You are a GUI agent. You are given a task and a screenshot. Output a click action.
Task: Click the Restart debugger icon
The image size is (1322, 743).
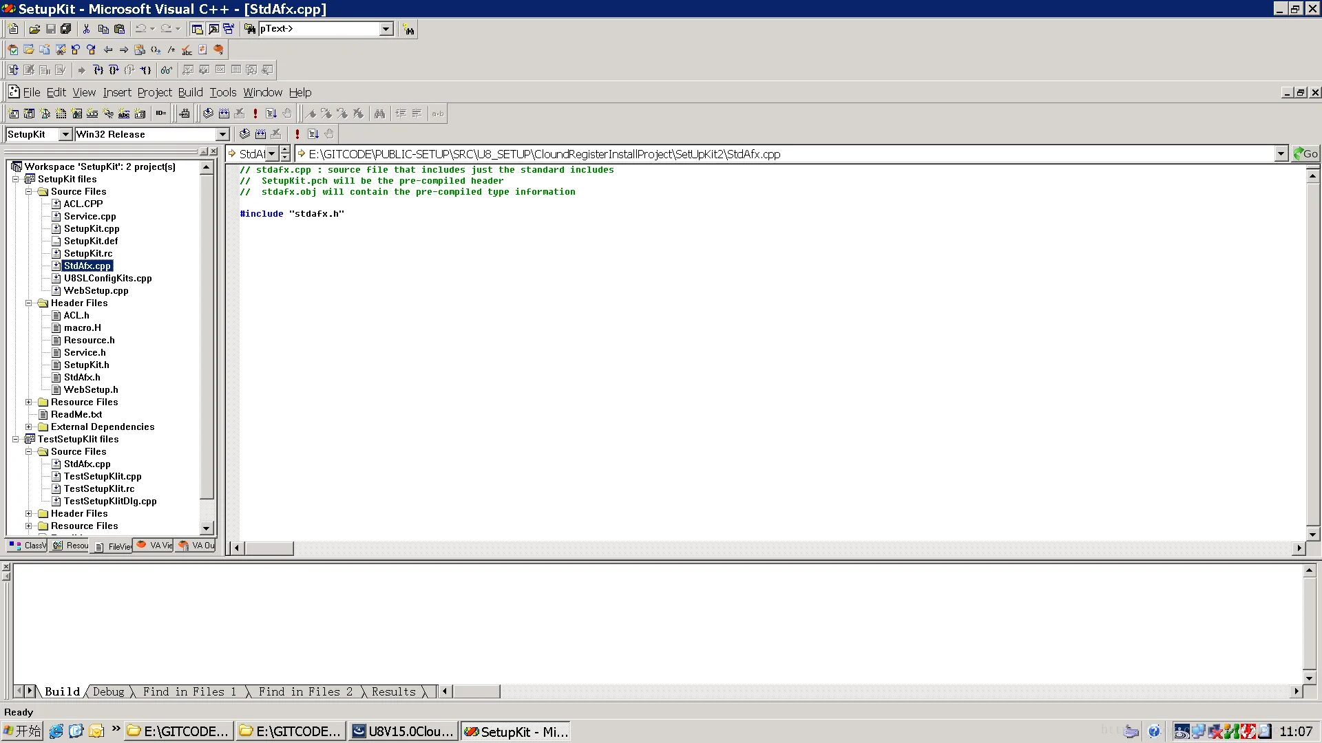click(13, 70)
